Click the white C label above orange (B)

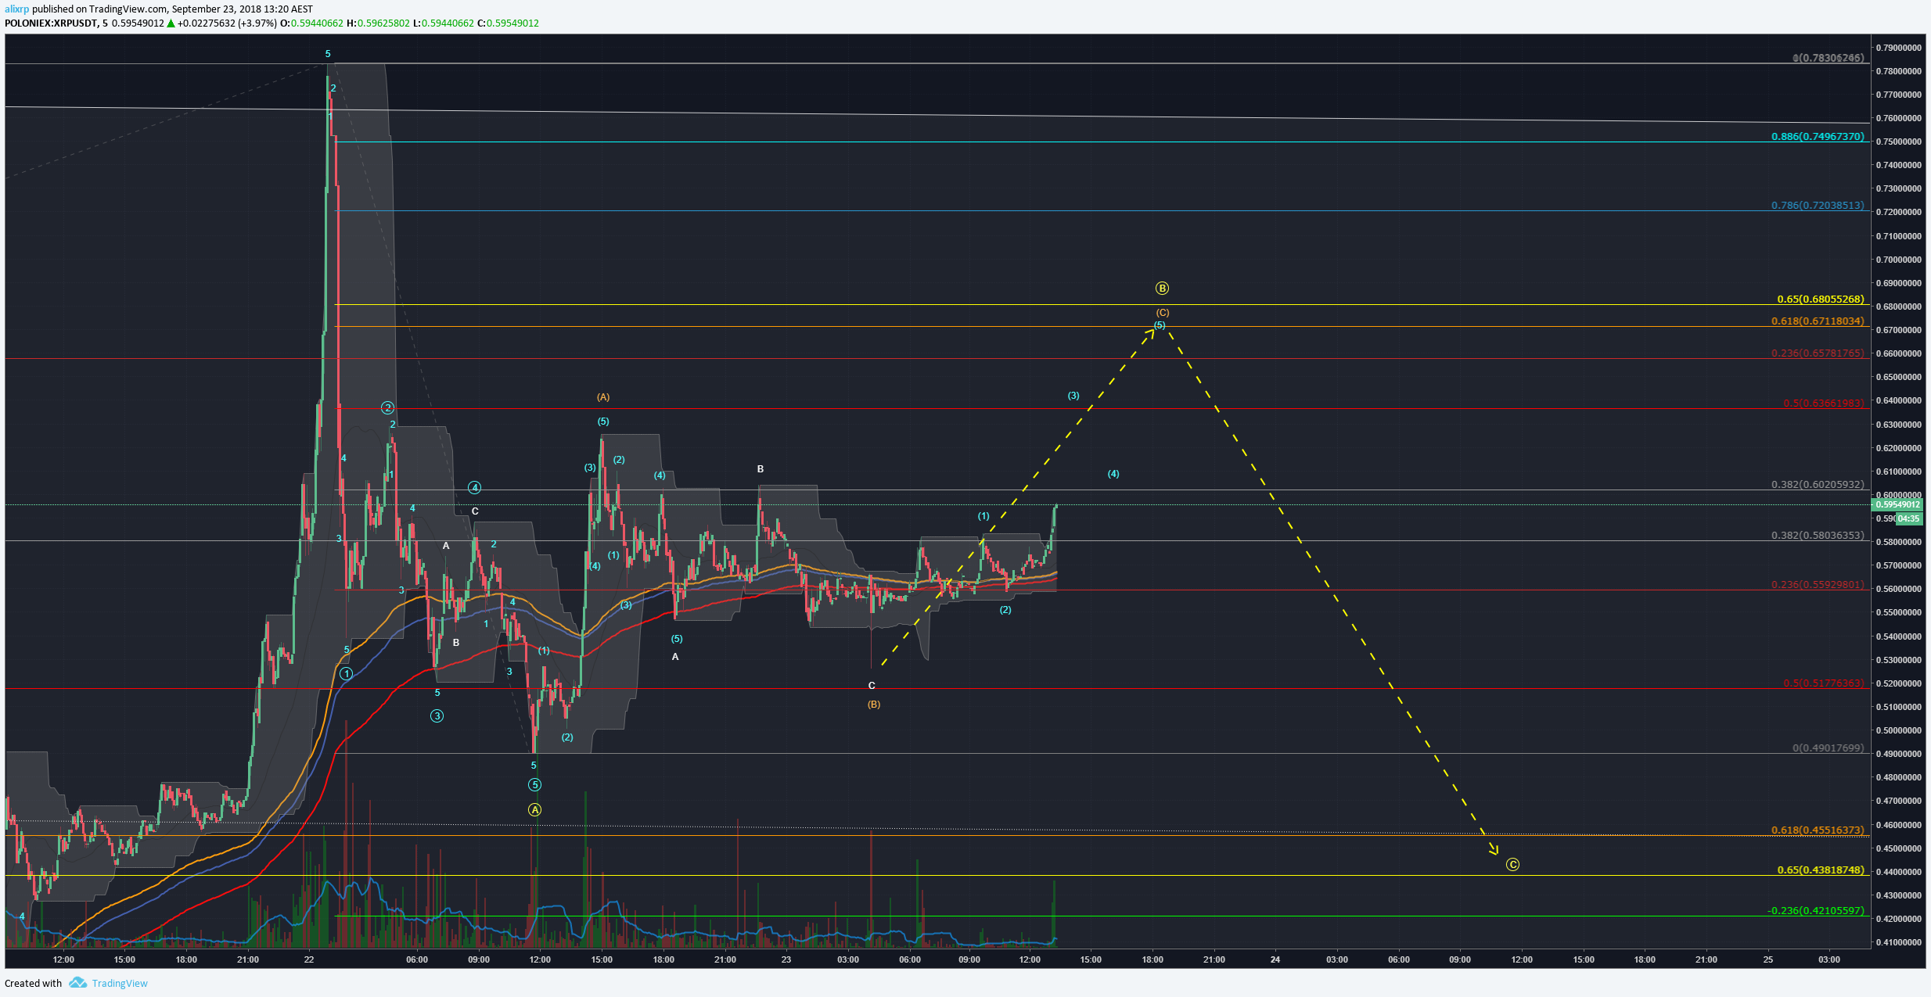872,686
